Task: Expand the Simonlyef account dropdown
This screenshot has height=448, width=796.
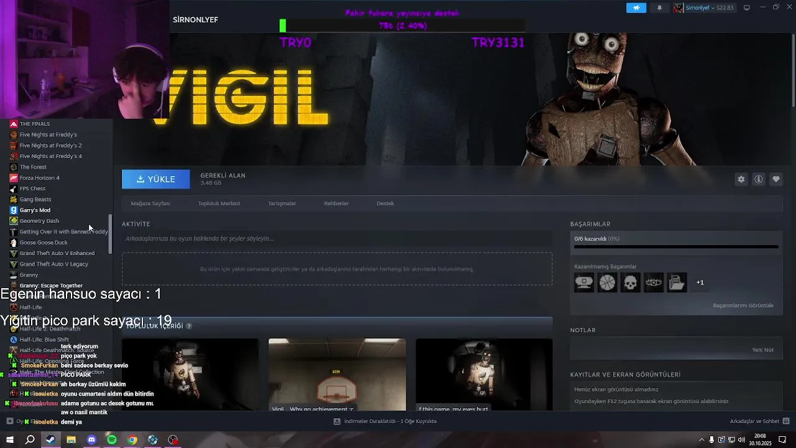Action: [705, 7]
